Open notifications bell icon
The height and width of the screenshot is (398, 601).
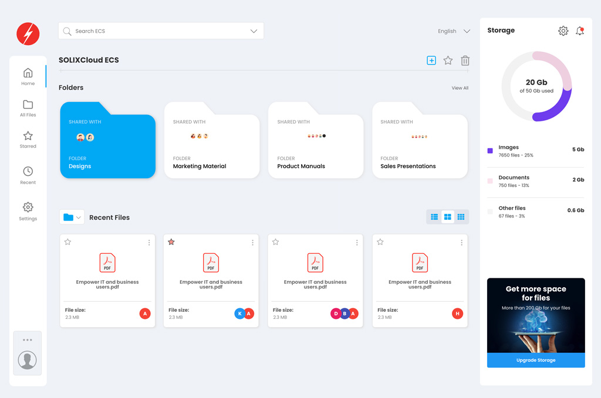[x=580, y=30]
